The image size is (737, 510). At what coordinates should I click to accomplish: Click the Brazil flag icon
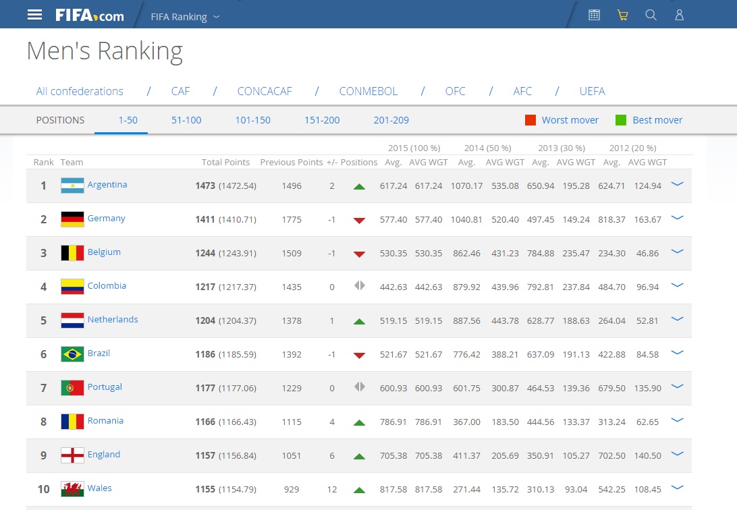click(72, 354)
